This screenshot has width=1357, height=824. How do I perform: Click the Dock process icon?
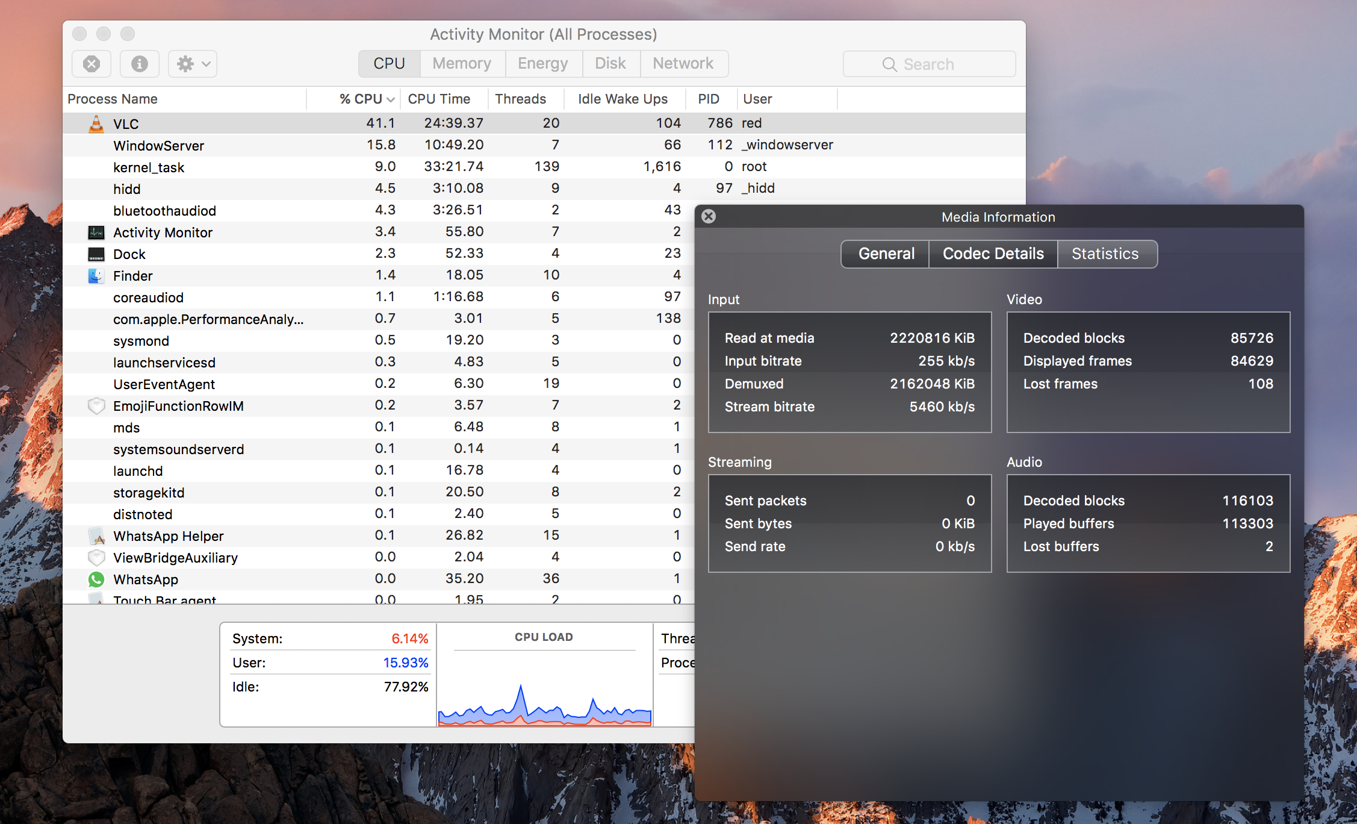pyautogui.click(x=96, y=254)
